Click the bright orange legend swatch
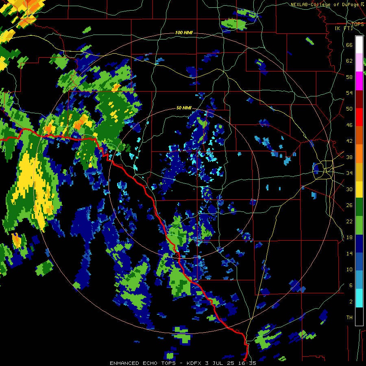This screenshot has width=366, height=366. coord(359,154)
